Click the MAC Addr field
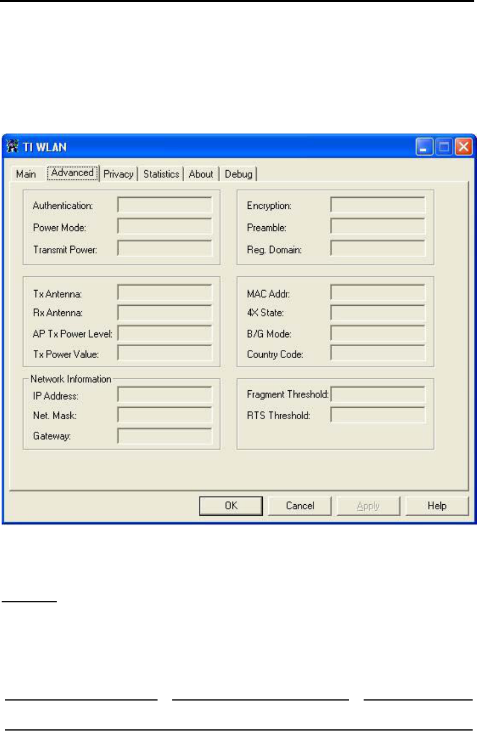Image resolution: width=477 pixels, height=731 pixels. (x=378, y=293)
